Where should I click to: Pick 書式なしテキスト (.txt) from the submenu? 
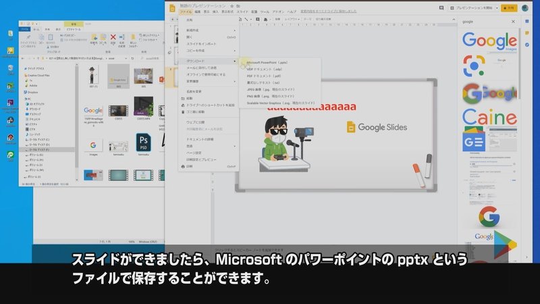263,82
